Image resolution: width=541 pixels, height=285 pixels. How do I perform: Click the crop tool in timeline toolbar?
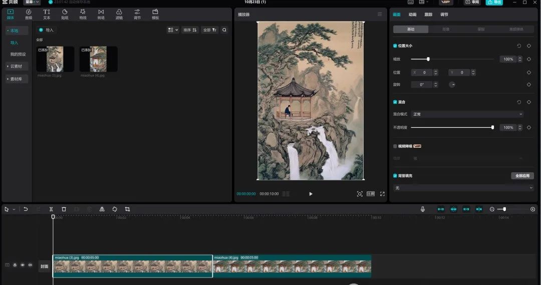click(x=127, y=209)
